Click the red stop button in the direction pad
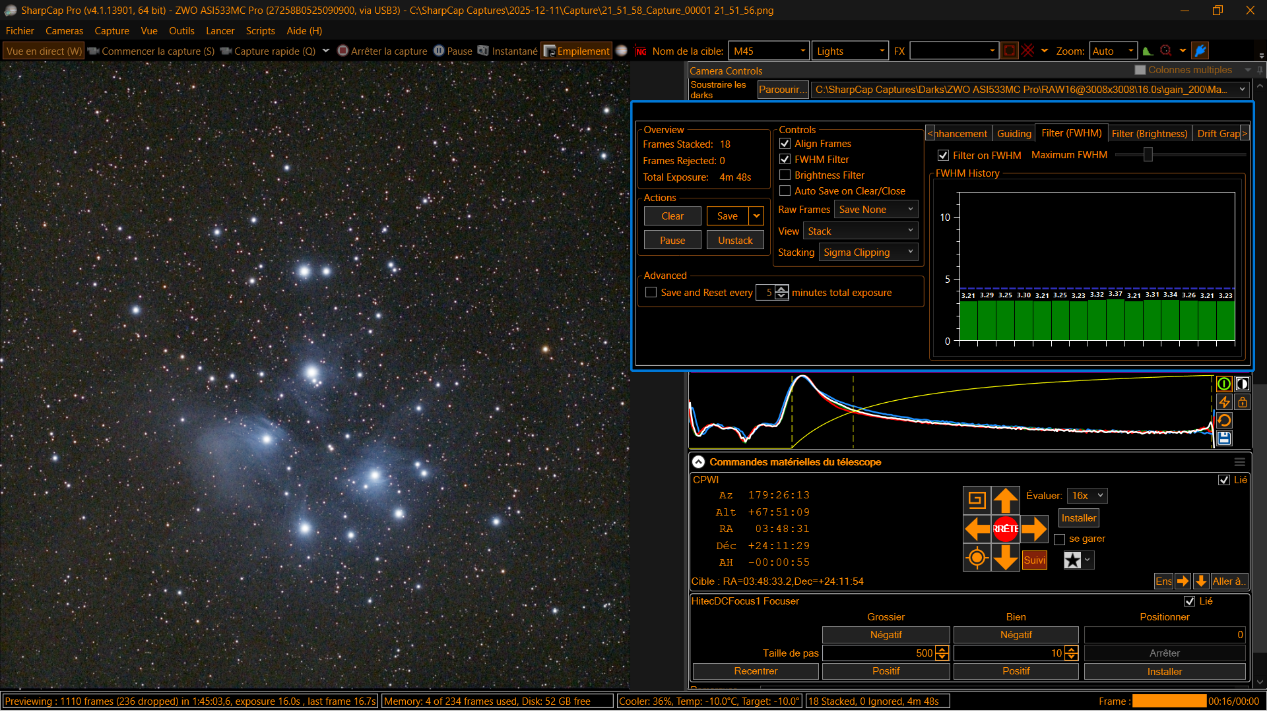Screen dimensions: 1267x712 (1006, 529)
